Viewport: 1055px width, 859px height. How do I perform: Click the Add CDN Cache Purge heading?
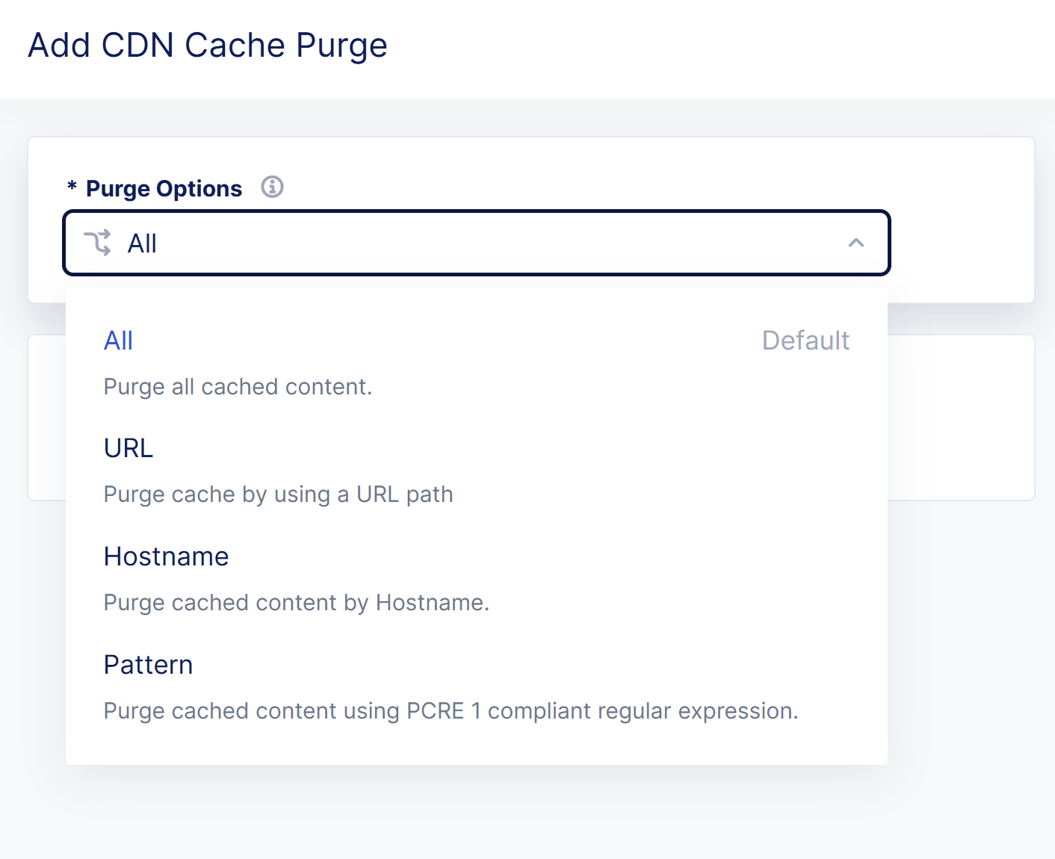[x=207, y=45]
